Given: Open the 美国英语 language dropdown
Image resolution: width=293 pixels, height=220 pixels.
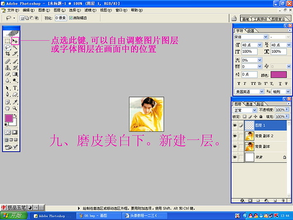Looking at the screenshot, I should click(x=262, y=92).
